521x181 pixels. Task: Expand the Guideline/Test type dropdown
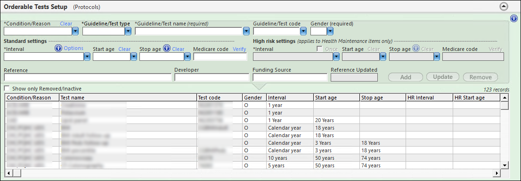pyautogui.click(x=128, y=31)
